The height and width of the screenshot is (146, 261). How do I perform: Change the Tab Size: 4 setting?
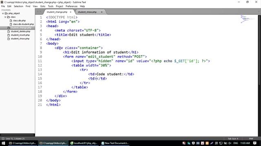pos(233,139)
